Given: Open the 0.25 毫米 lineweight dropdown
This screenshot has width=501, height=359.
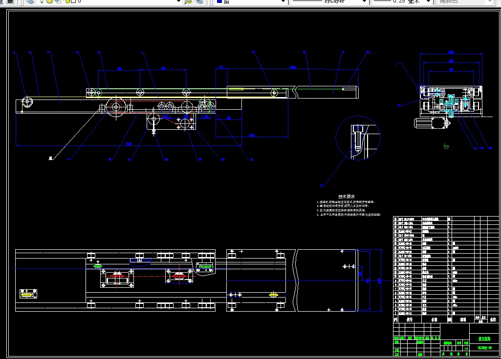Looking at the screenshot, I should pyautogui.click(x=429, y=1).
